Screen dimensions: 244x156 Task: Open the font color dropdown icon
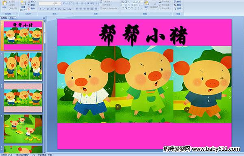point(70,9)
